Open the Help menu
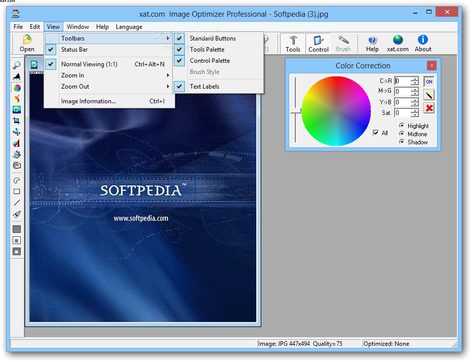This screenshot has height=362, width=472. pos(102,27)
